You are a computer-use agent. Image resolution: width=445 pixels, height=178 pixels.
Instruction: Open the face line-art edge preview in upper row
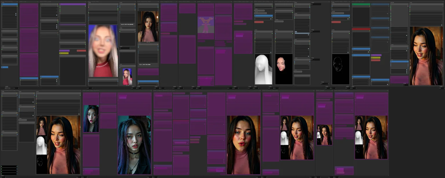coord(340,69)
